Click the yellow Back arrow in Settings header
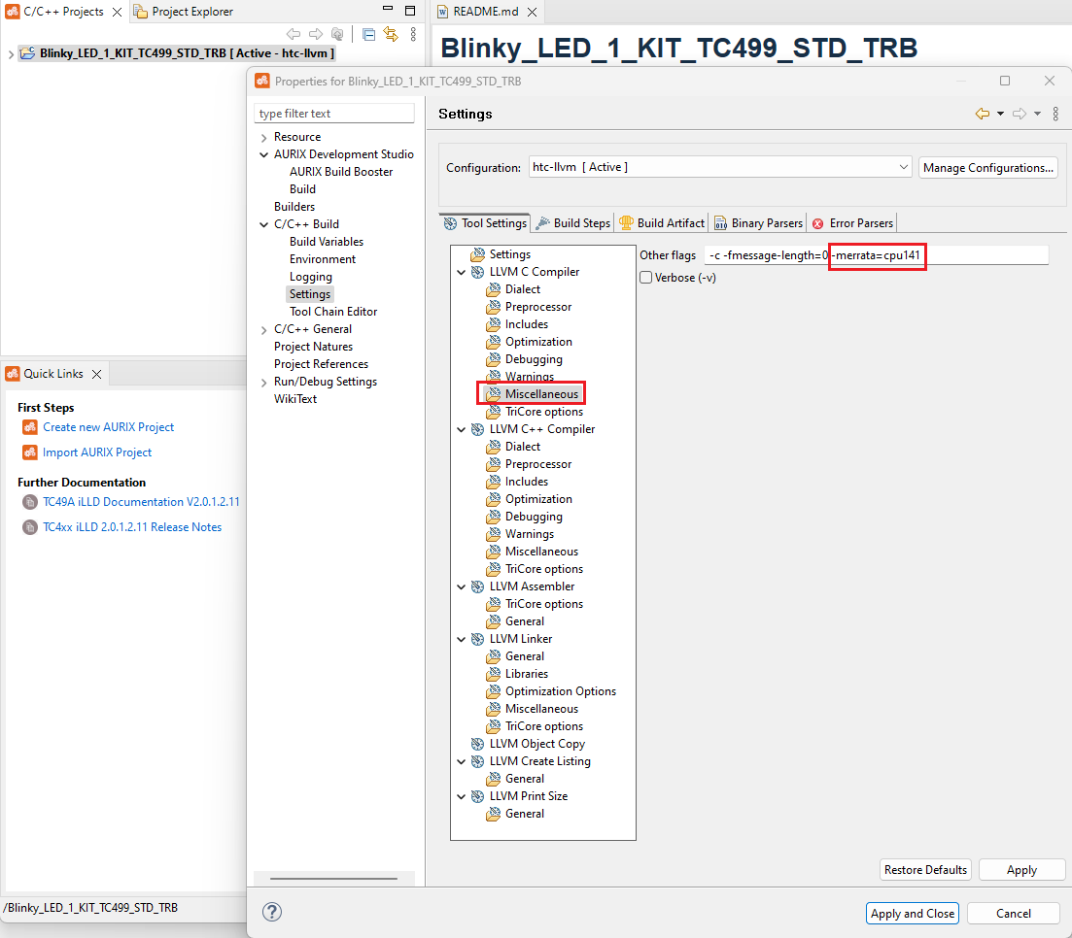Viewport: 1072px width, 938px height. pyautogui.click(x=983, y=114)
